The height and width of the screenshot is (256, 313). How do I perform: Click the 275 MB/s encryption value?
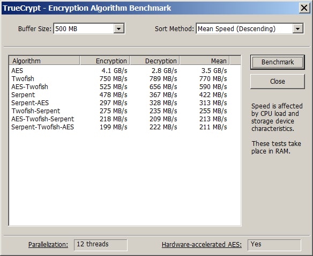point(114,111)
